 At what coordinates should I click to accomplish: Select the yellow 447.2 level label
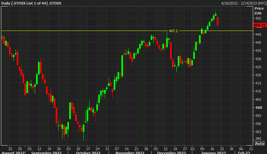(173, 31)
